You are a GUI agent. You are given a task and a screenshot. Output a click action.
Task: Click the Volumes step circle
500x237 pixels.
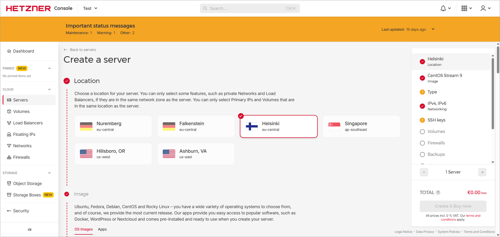coord(422,132)
